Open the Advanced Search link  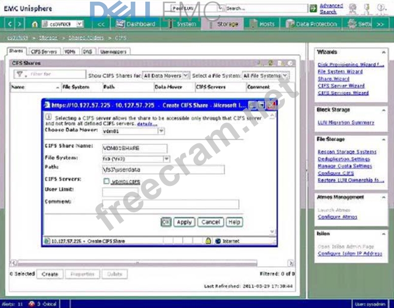(331, 9)
